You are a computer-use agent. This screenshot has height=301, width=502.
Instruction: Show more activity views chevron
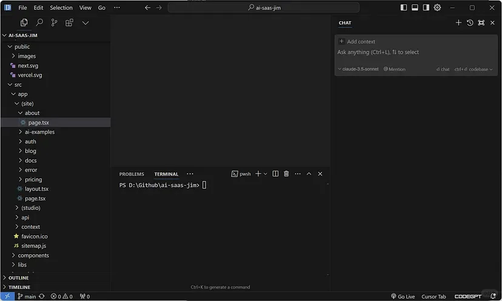(x=85, y=23)
